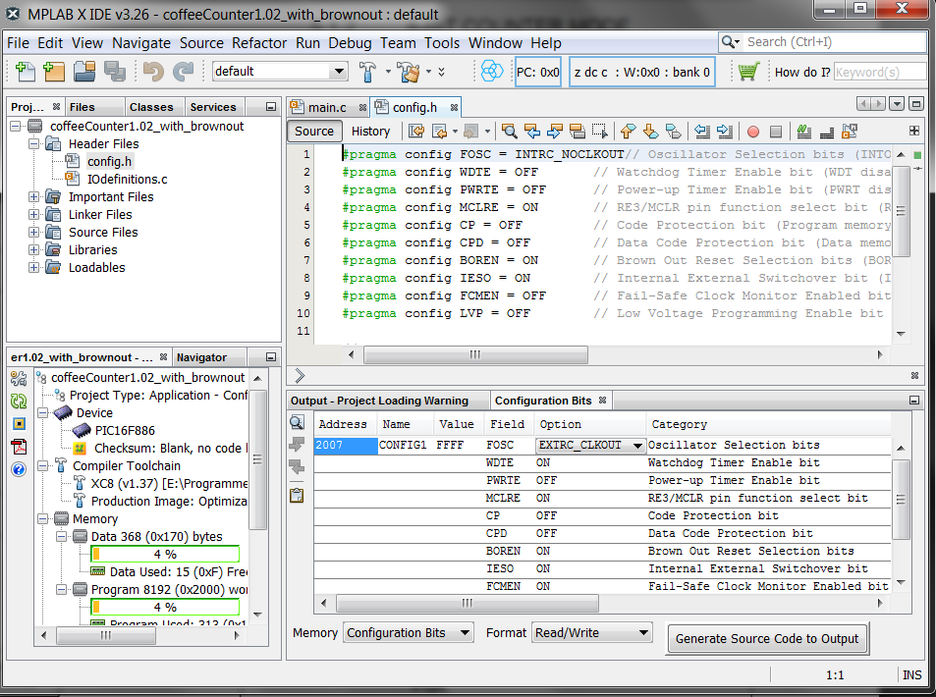936x697 pixels.
Task: Open the Refactor menu
Action: [x=259, y=43]
